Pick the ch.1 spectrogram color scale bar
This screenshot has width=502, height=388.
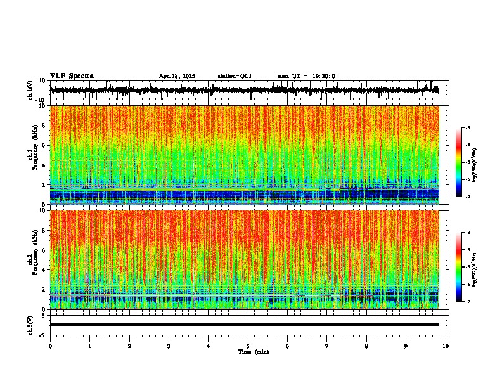point(459,162)
